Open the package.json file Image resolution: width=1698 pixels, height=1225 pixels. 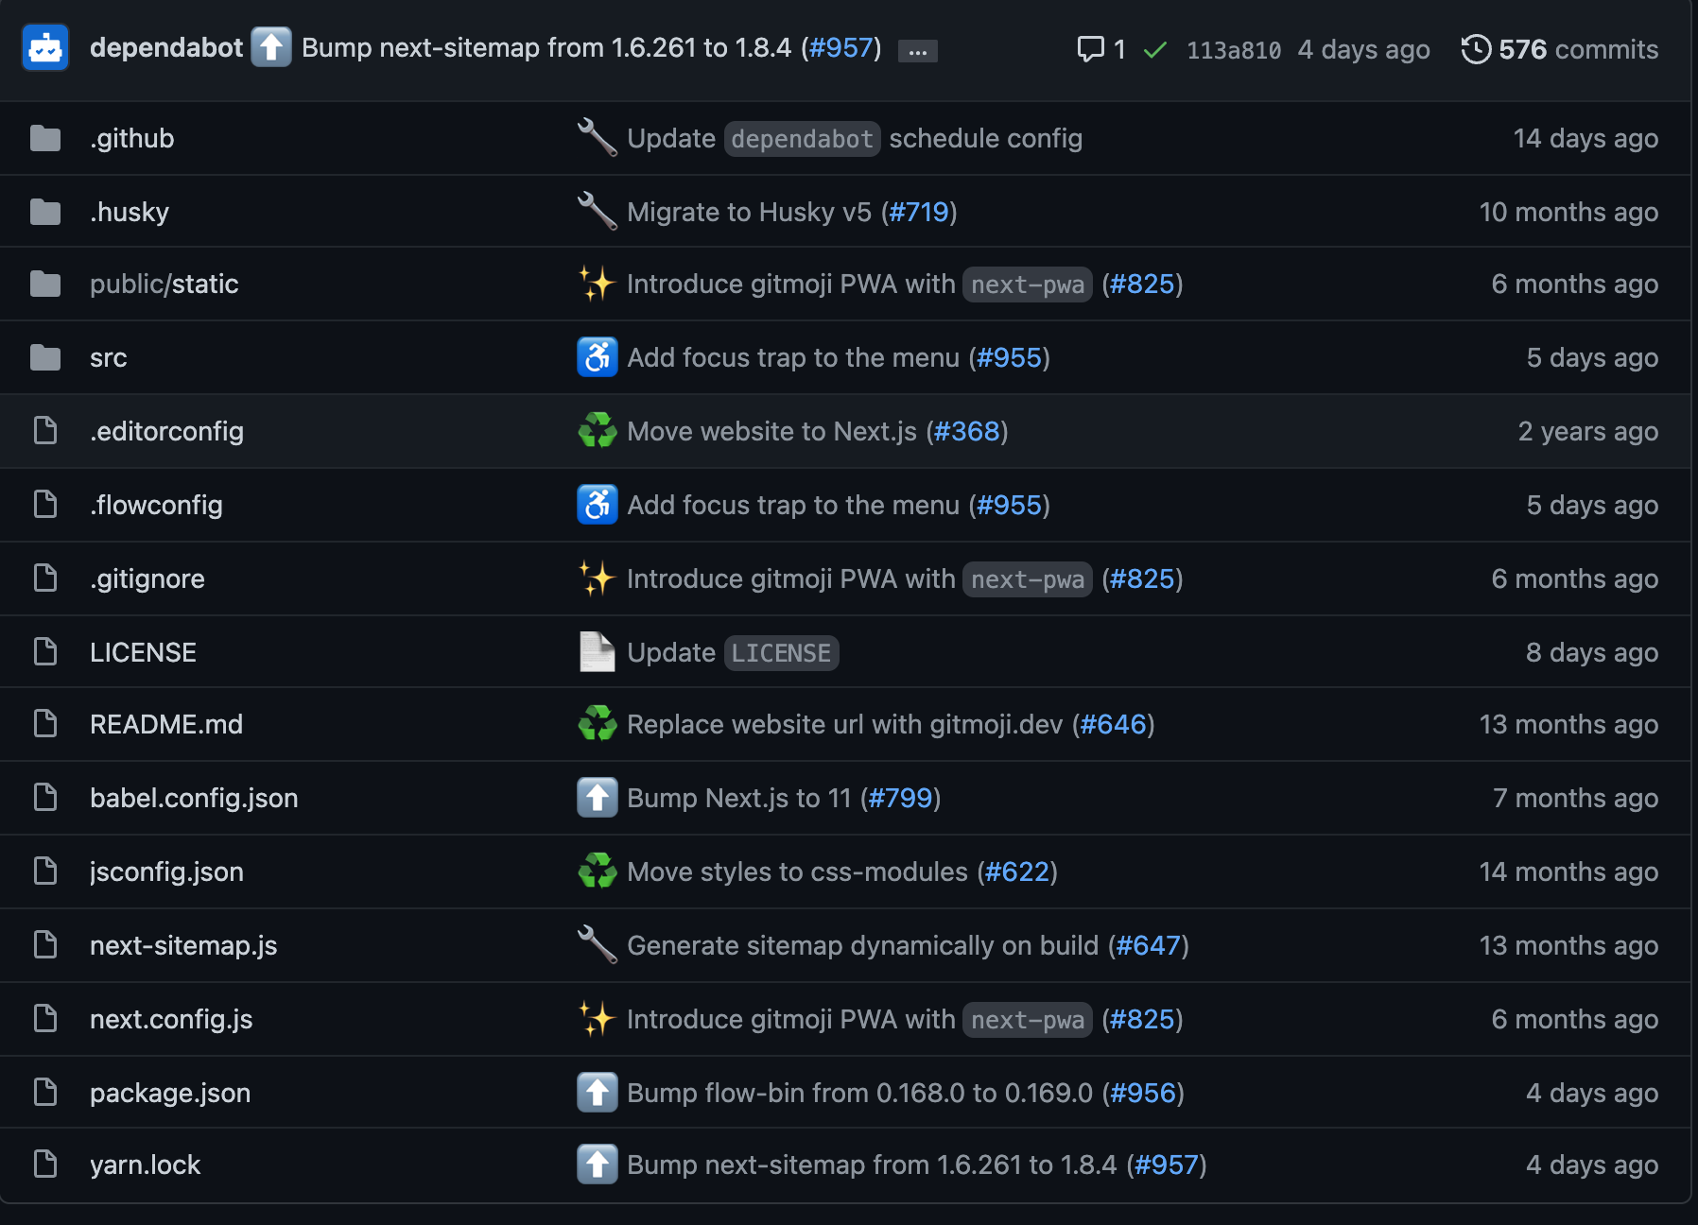click(170, 1093)
